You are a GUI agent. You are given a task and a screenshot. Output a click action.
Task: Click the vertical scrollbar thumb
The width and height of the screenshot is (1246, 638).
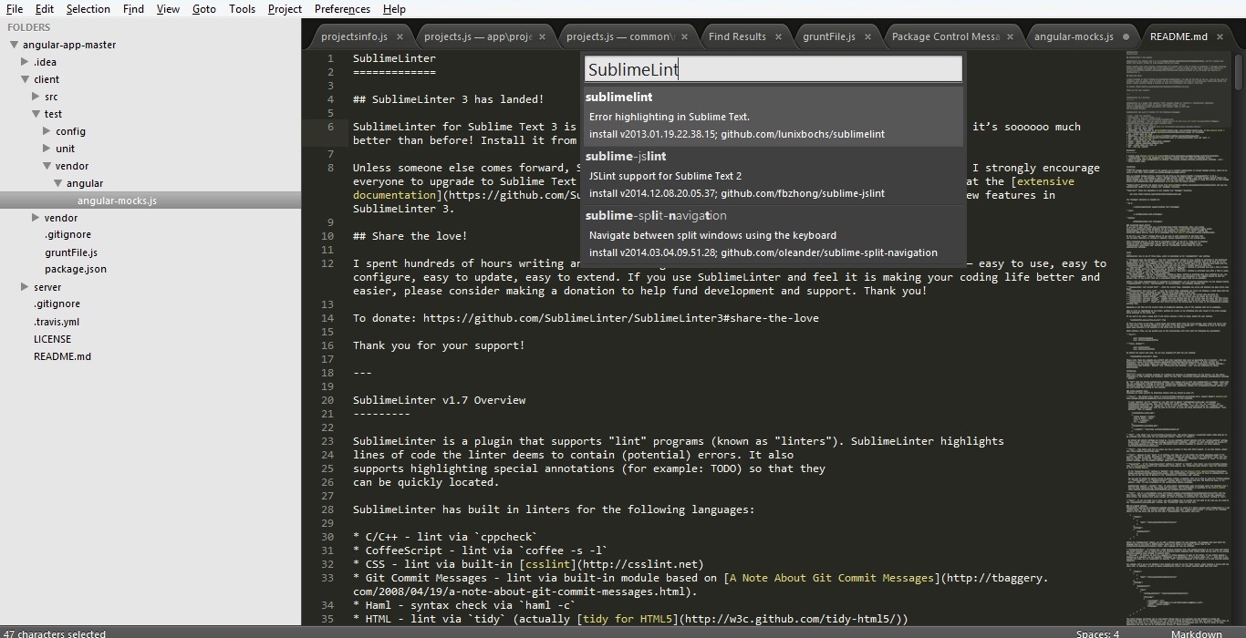1239,70
